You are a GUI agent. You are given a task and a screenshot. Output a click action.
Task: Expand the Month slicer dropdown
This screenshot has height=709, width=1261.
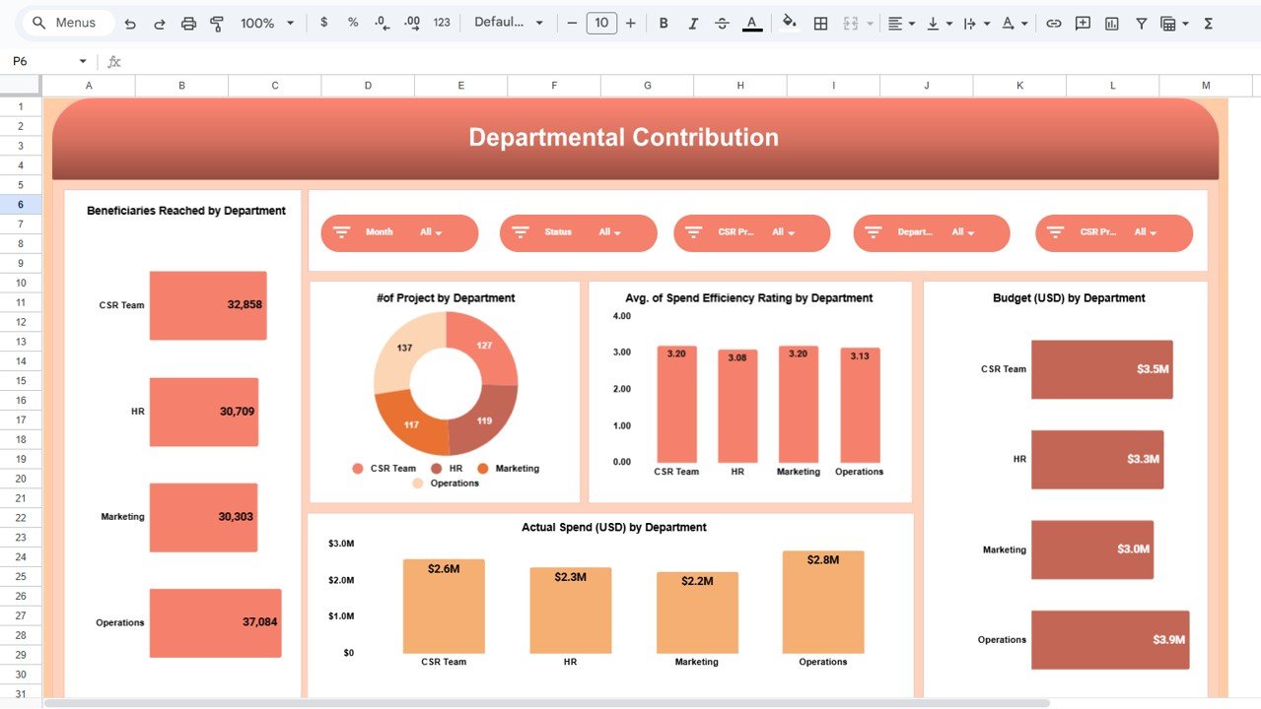pyautogui.click(x=431, y=232)
